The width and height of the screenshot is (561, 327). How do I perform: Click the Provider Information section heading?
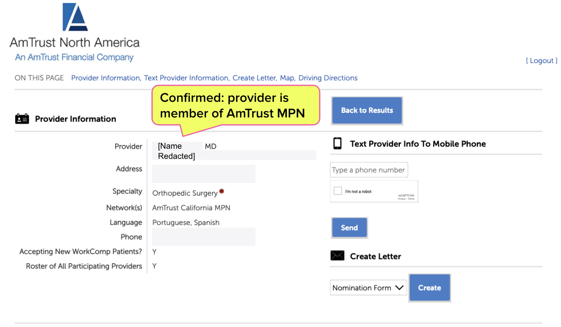pyautogui.click(x=76, y=119)
